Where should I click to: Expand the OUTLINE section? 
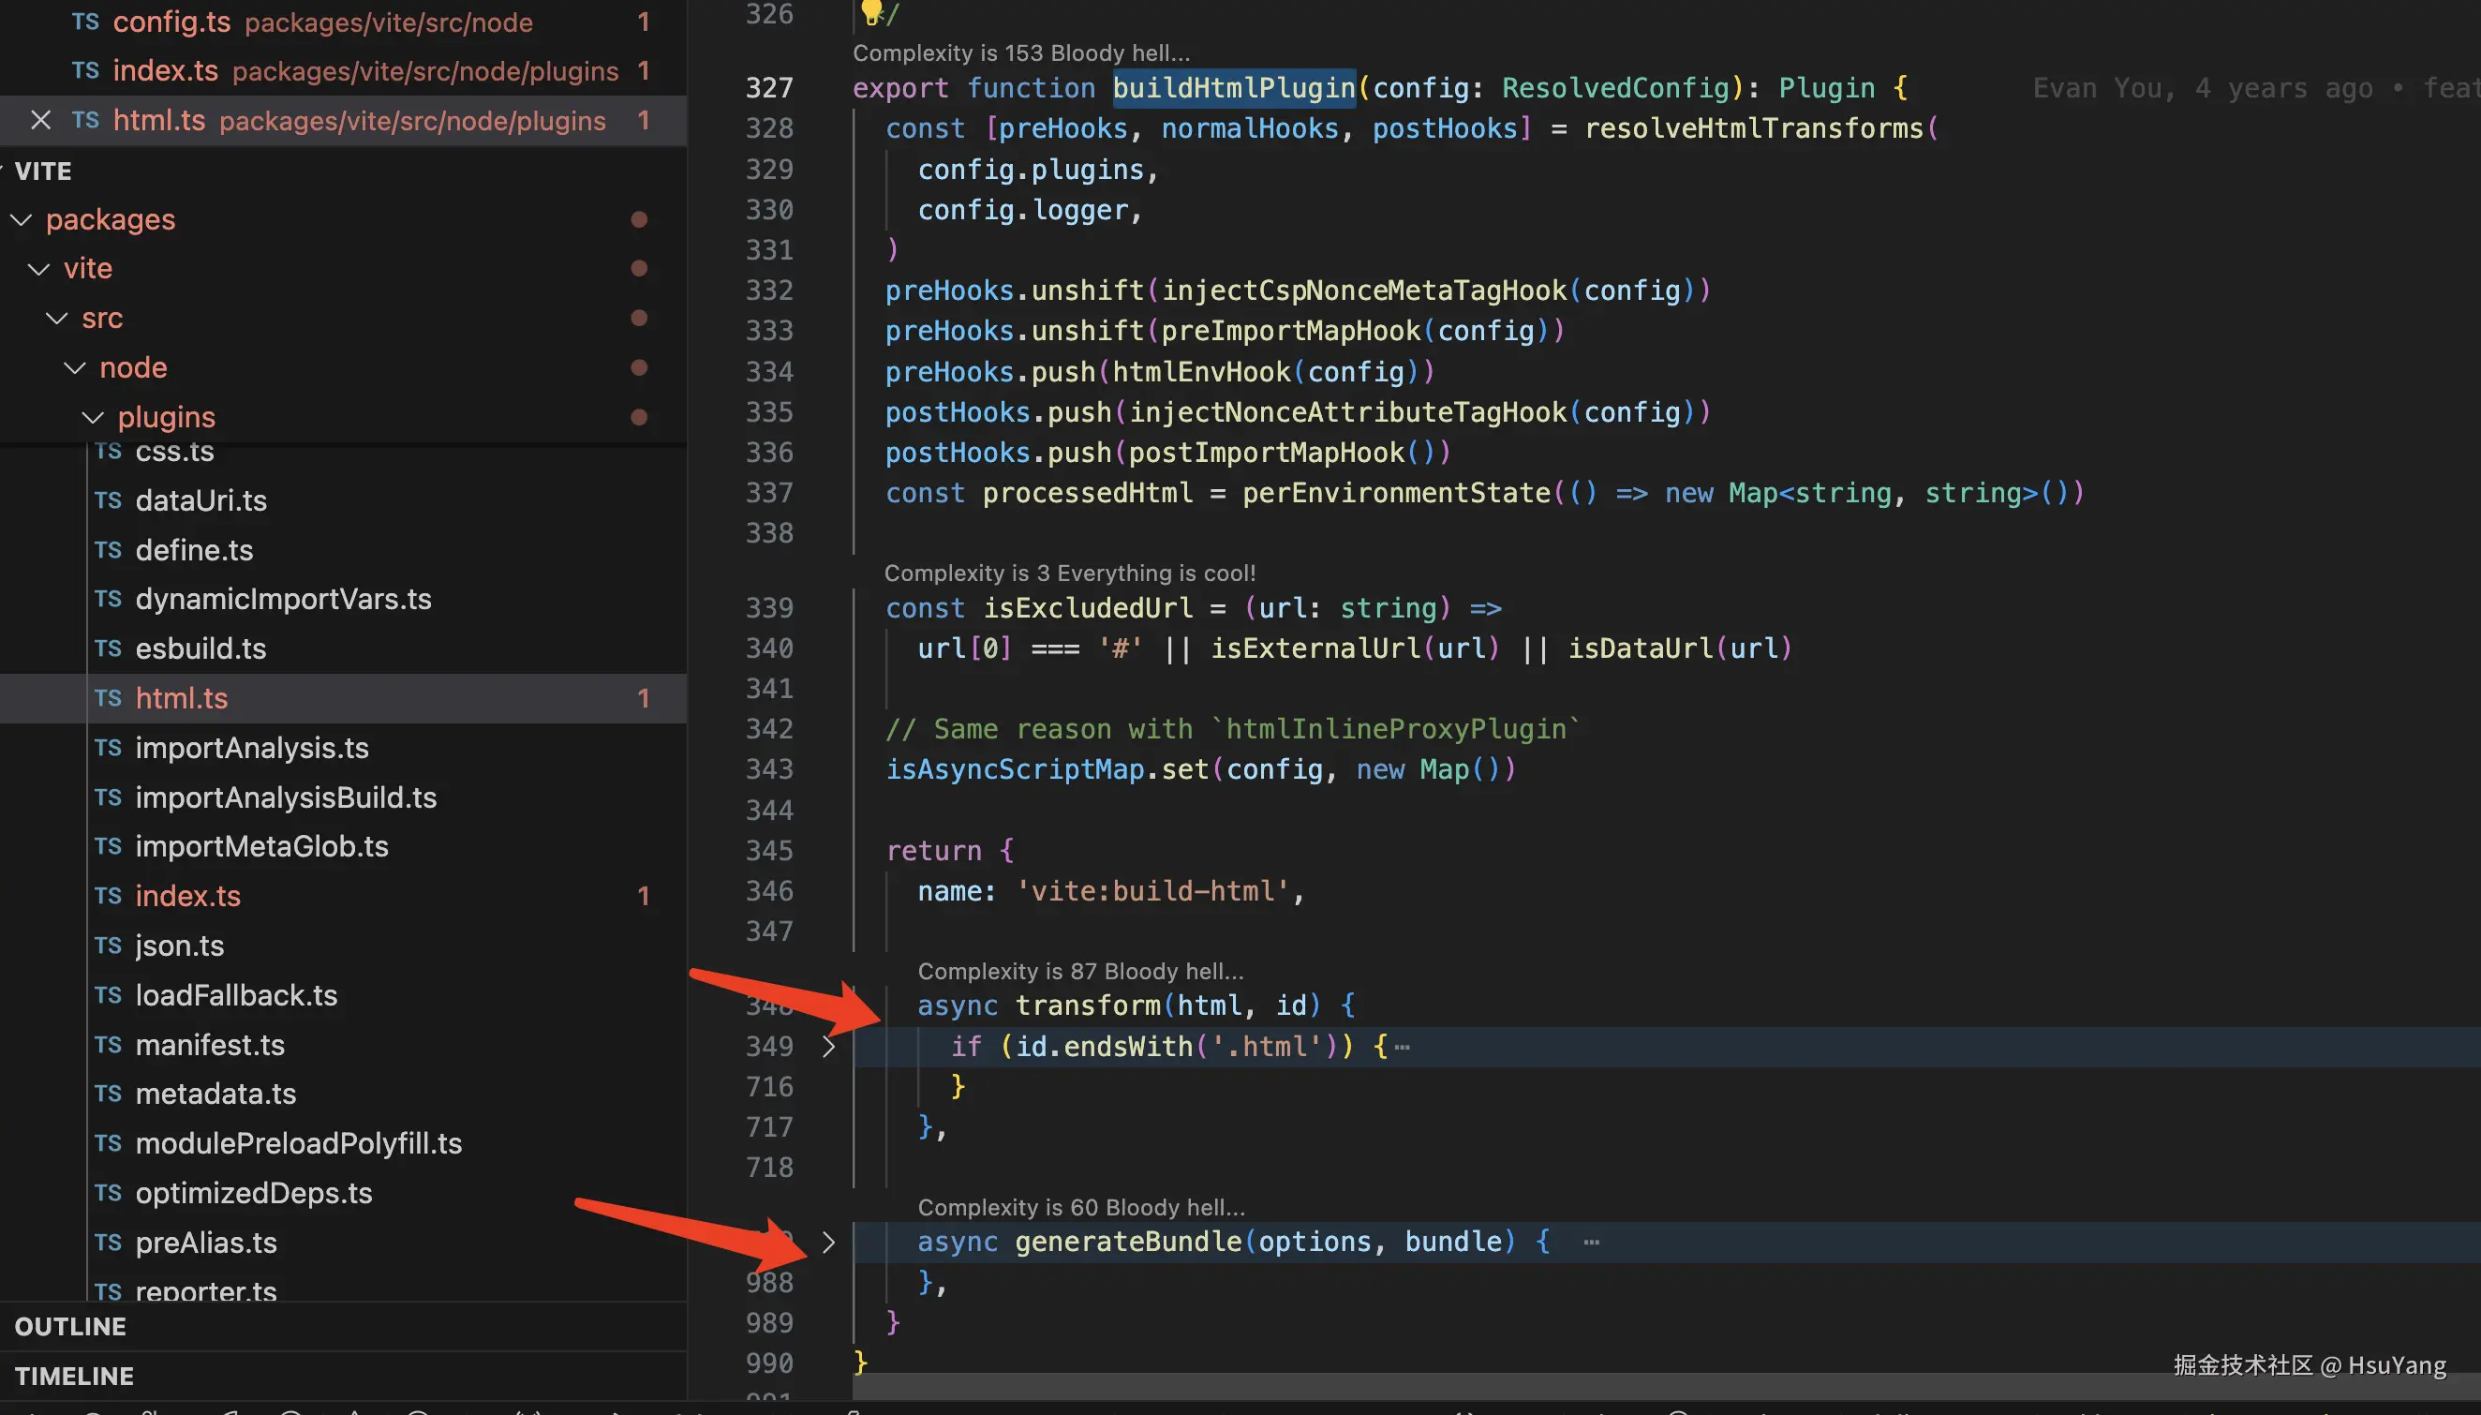[70, 1327]
